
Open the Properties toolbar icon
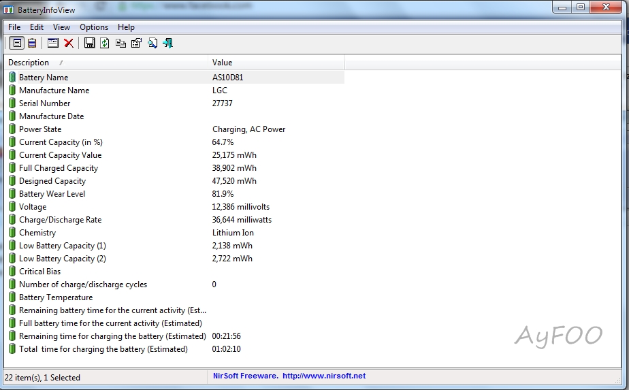pos(136,43)
